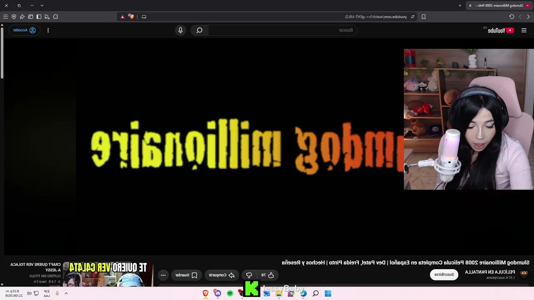The height and width of the screenshot is (300, 534).
Task: Open the Brave main menu hamburger icon
Action: pyautogui.click(x=5, y=17)
